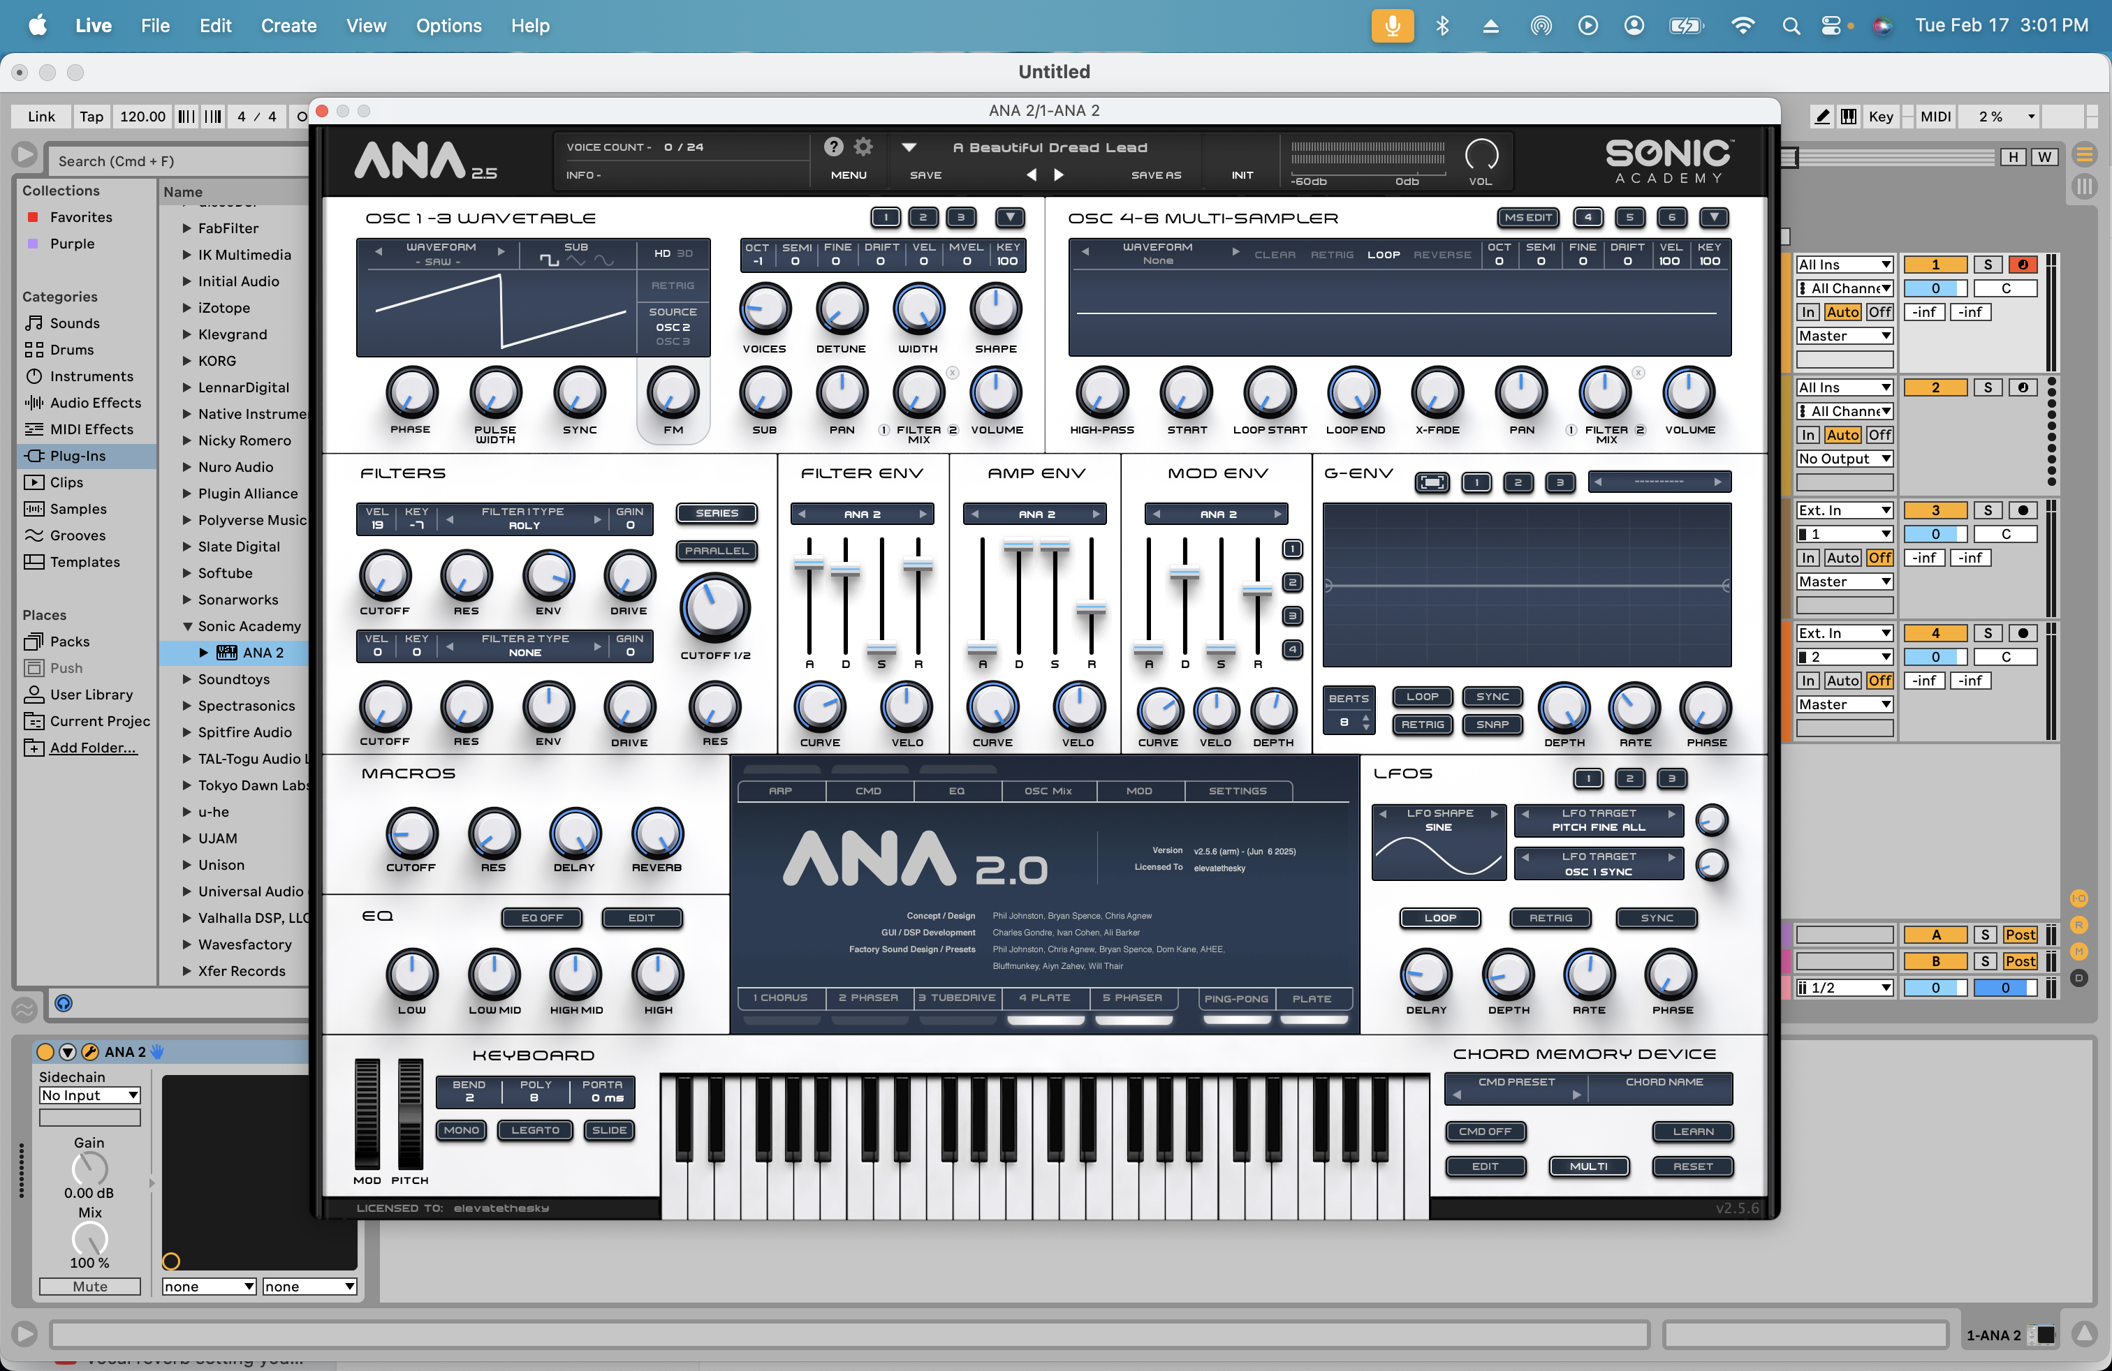Switch to the OSC Mix tab in ANA 2
2112x1371 pixels.
(x=1049, y=790)
